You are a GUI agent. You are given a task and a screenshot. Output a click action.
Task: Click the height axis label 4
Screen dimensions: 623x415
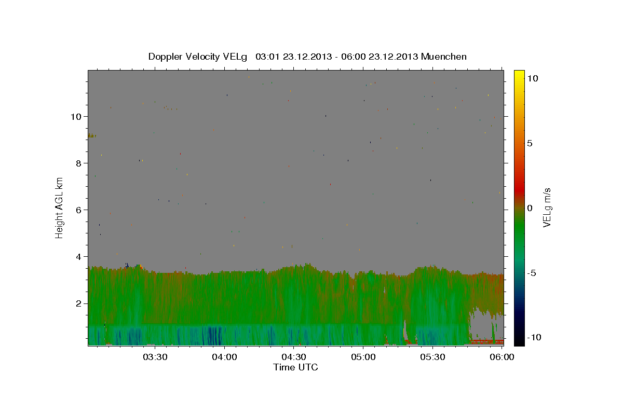(78, 256)
